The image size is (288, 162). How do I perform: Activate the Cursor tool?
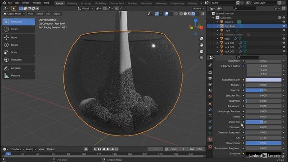18,29
